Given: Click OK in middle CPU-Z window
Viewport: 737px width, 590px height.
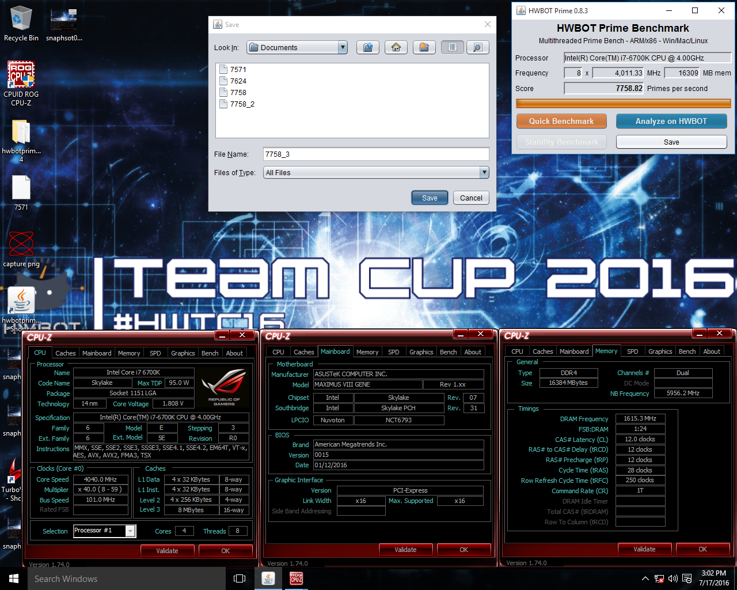Looking at the screenshot, I should 464,550.
